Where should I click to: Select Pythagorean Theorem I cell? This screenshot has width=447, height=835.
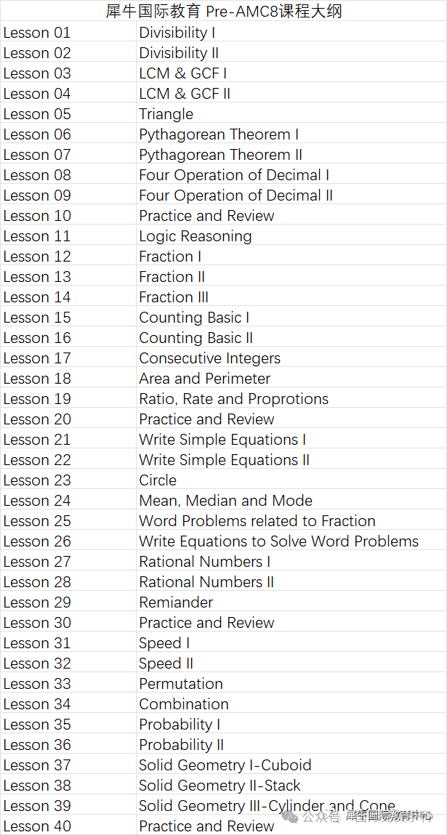tap(291, 134)
